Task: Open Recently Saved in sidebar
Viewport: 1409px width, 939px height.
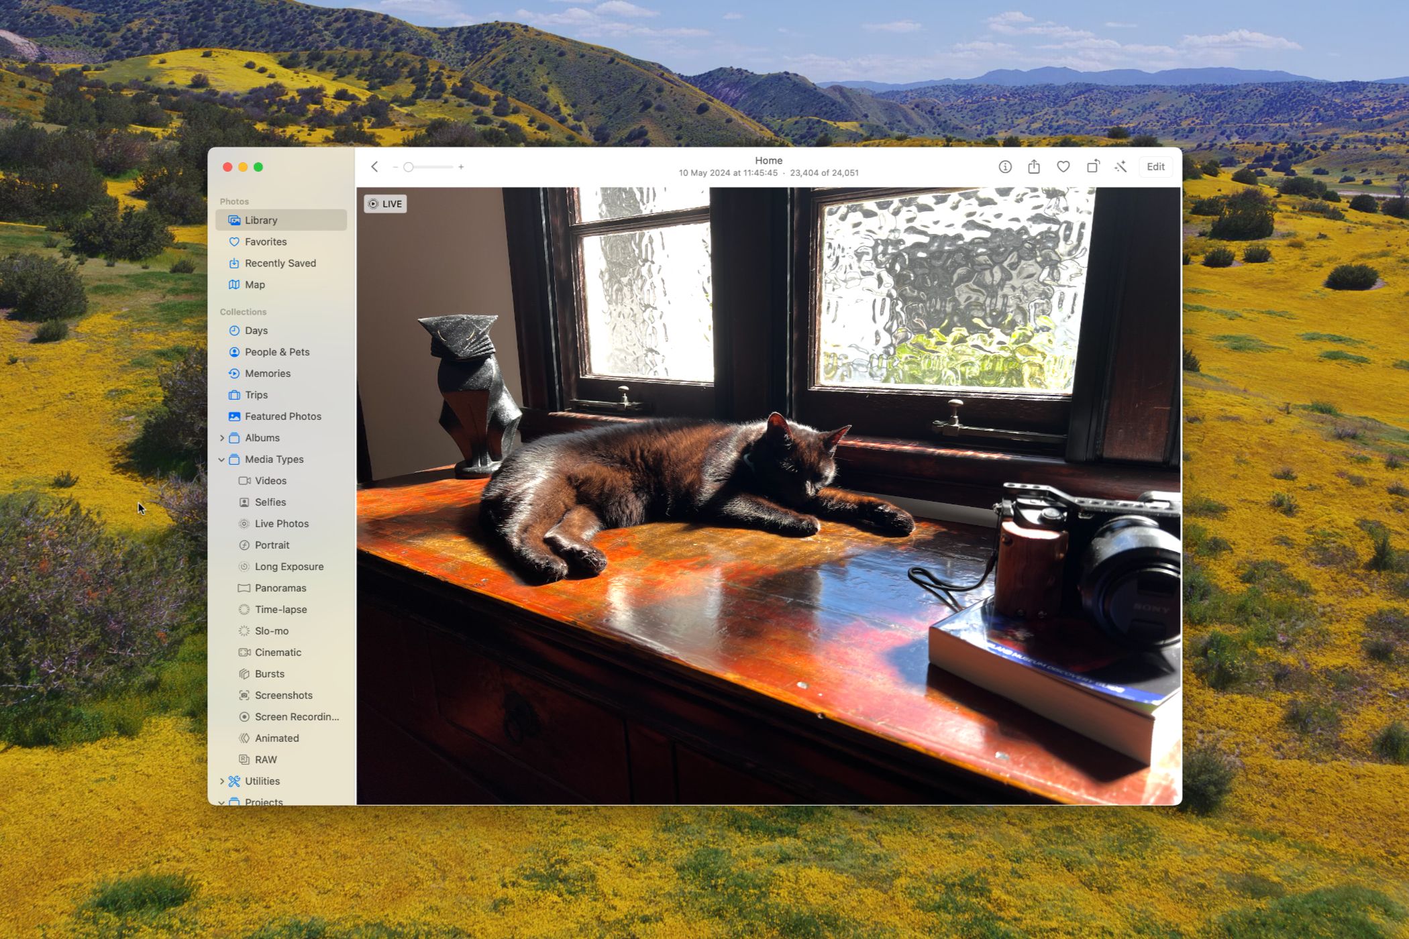Action: (x=280, y=263)
